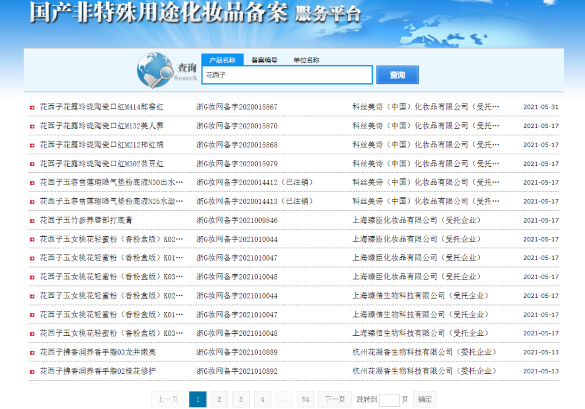Click the 跳转到 page number input box

(389, 400)
